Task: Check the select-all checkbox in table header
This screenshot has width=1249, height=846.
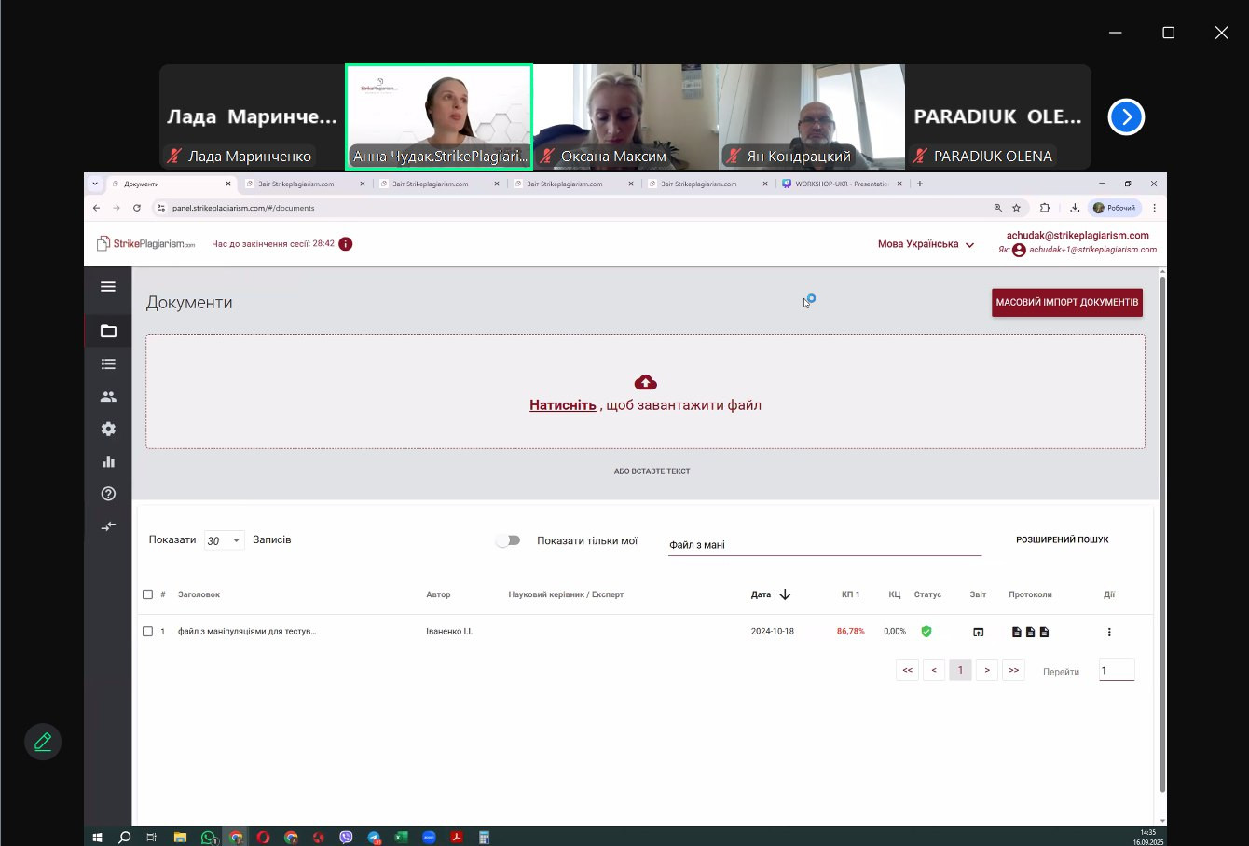Action: [147, 594]
